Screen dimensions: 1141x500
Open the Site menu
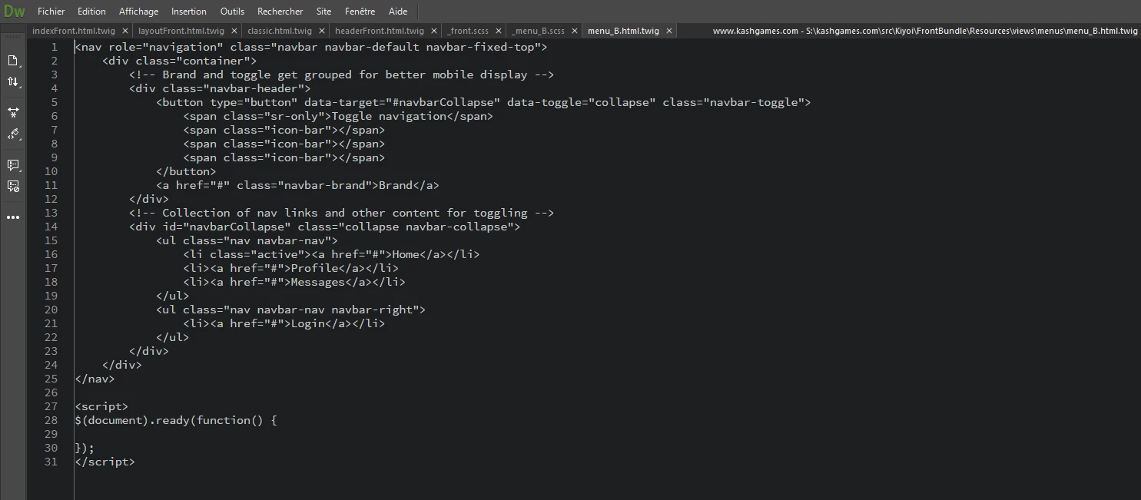pyautogui.click(x=324, y=12)
